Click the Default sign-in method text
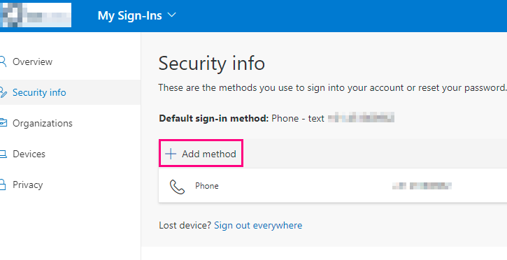This screenshot has height=260, width=507. 214,119
